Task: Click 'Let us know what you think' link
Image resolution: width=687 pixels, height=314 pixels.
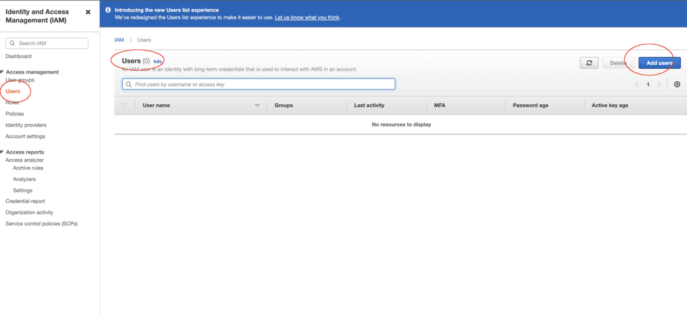Action: (307, 17)
